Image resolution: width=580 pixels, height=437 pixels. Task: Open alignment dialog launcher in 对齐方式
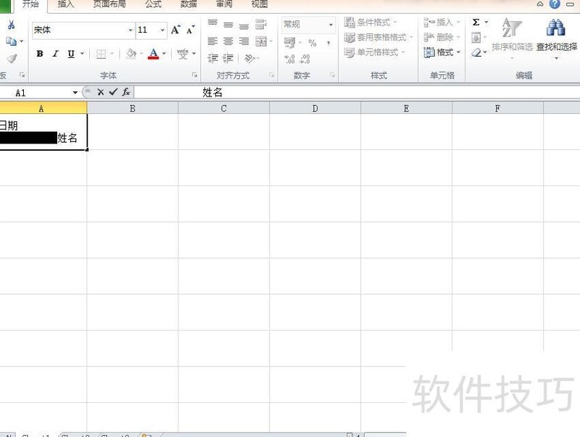coord(271,75)
